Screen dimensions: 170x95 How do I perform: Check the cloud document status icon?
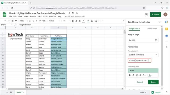pyautogui.click(x=77, y=13)
